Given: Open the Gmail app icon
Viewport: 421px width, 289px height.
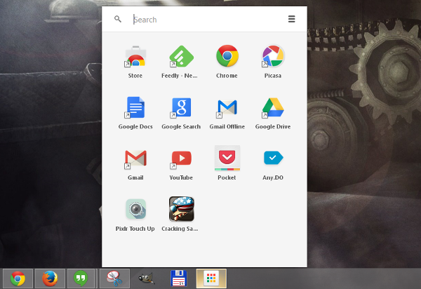Looking at the screenshot, I should click(x=135, y=159).
